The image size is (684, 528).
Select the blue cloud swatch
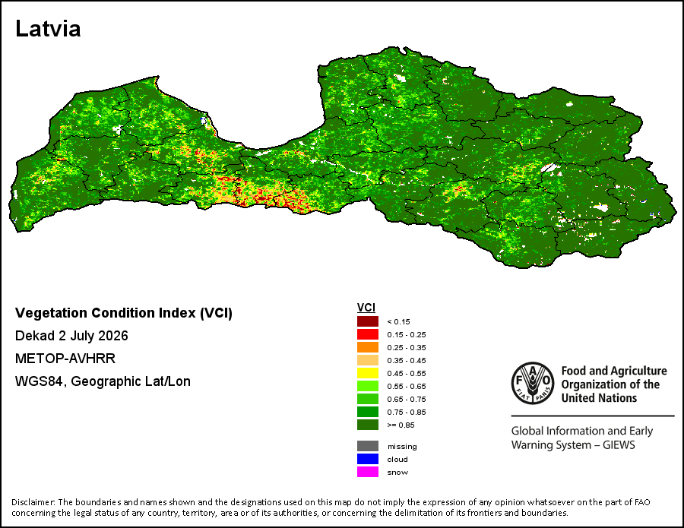point(368,459)
